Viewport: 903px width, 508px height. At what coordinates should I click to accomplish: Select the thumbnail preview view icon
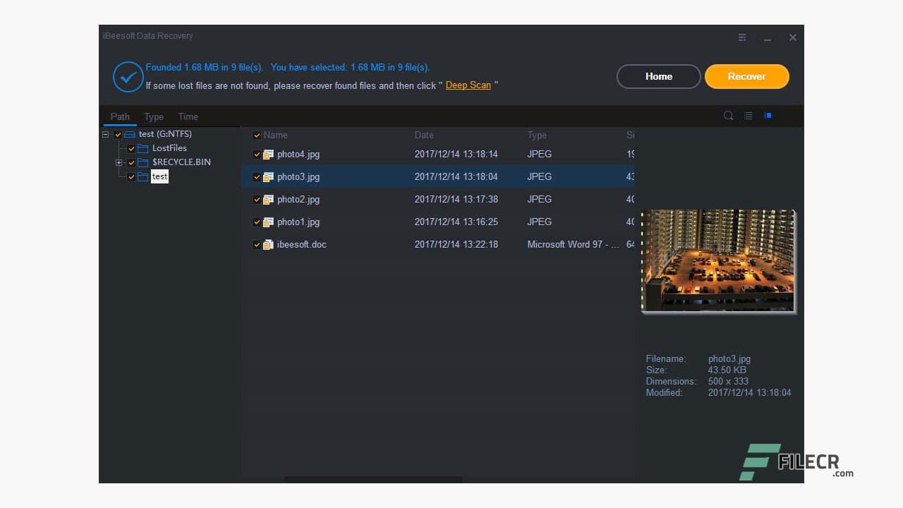pos(768,116)
